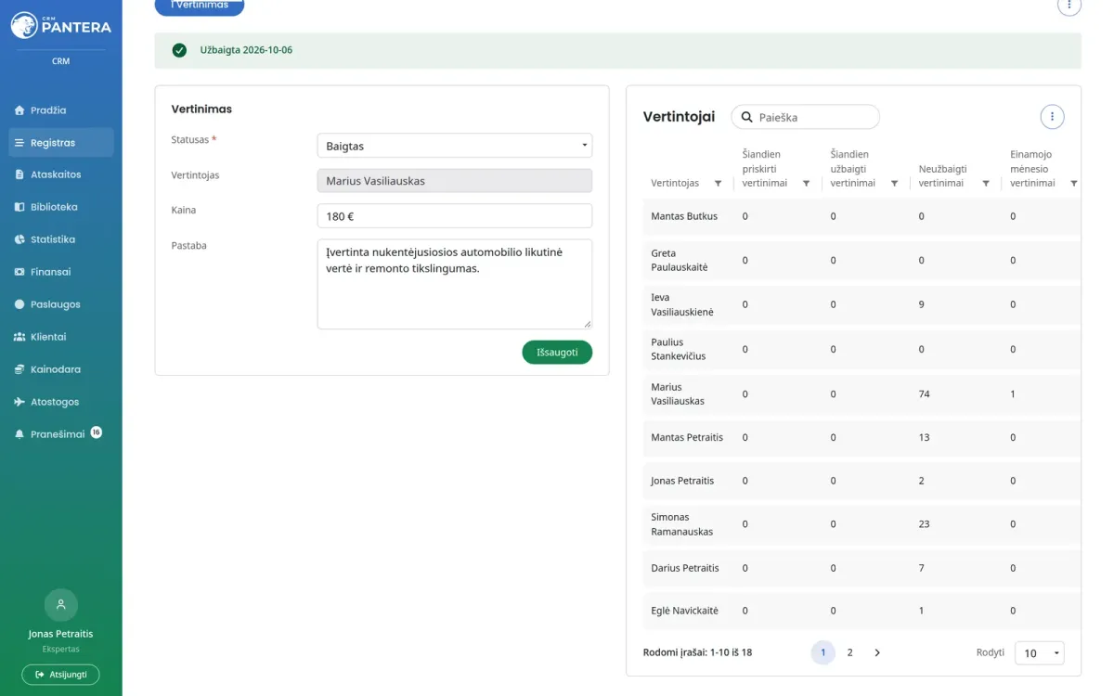Click the Pranešimai bell icon
Image resolution: width=1114 pixels, height=696 pixels.
[19, 434]
